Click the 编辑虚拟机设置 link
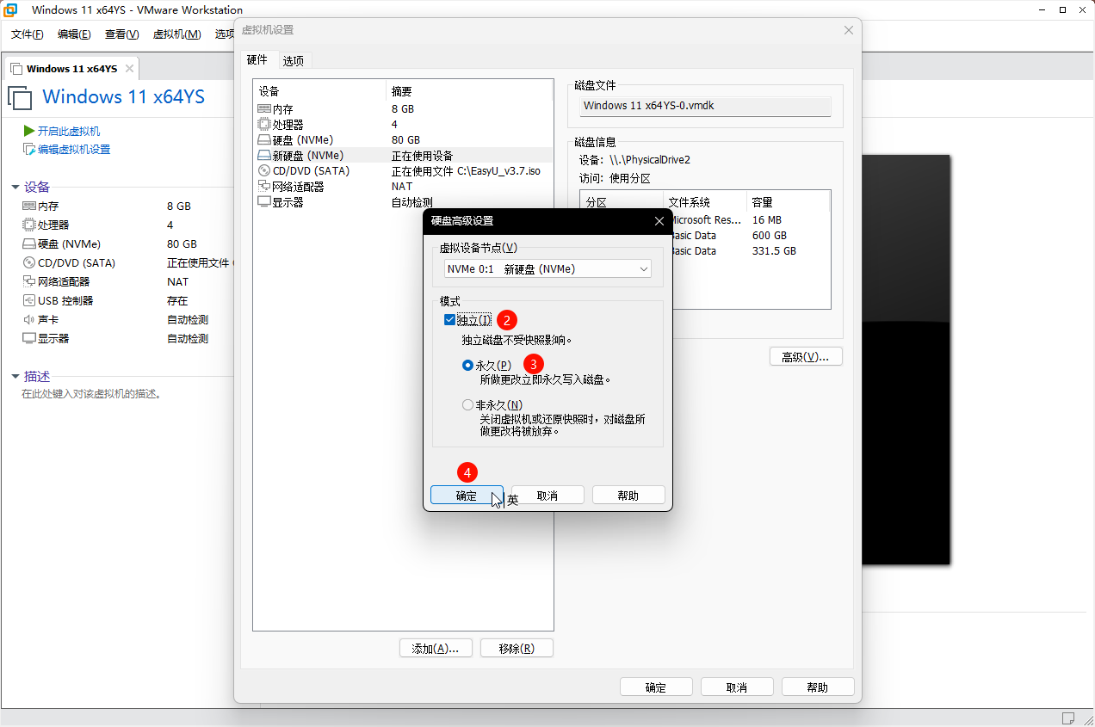 click(74, 150)
